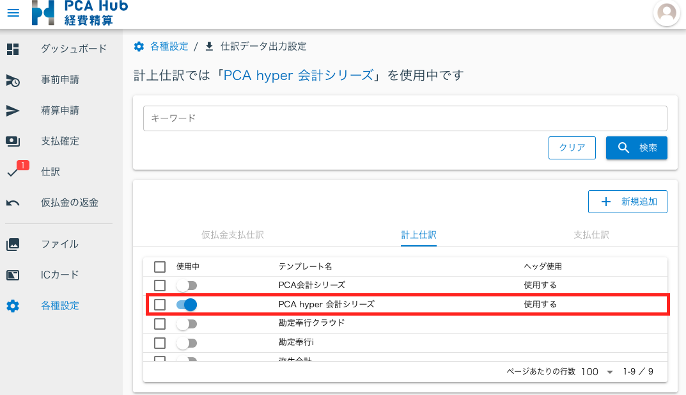This screenshot has width=686, height=395.
Task: Check the 勘定奉行クラウド row checkbox
Action: pos(160,324)
